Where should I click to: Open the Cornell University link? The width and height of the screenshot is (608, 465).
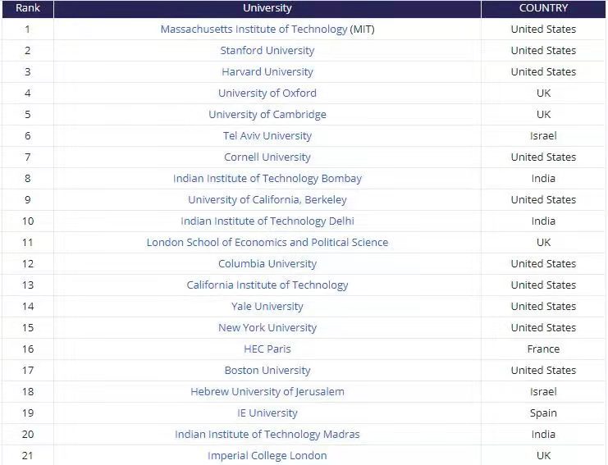click(267, 157)
